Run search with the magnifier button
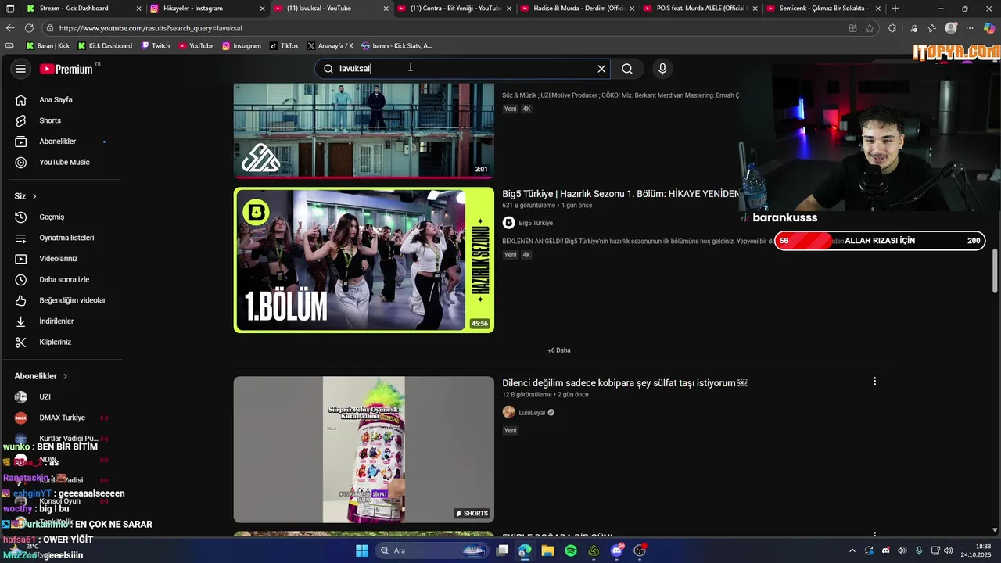 627,69
